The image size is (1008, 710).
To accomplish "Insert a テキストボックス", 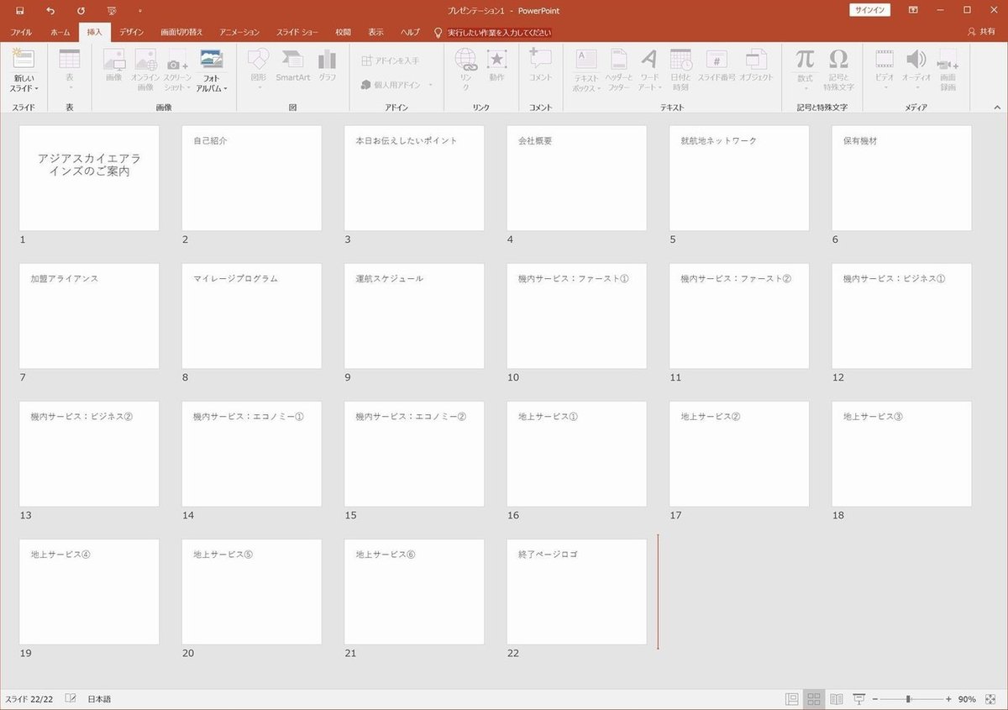I will click(586, 71).
